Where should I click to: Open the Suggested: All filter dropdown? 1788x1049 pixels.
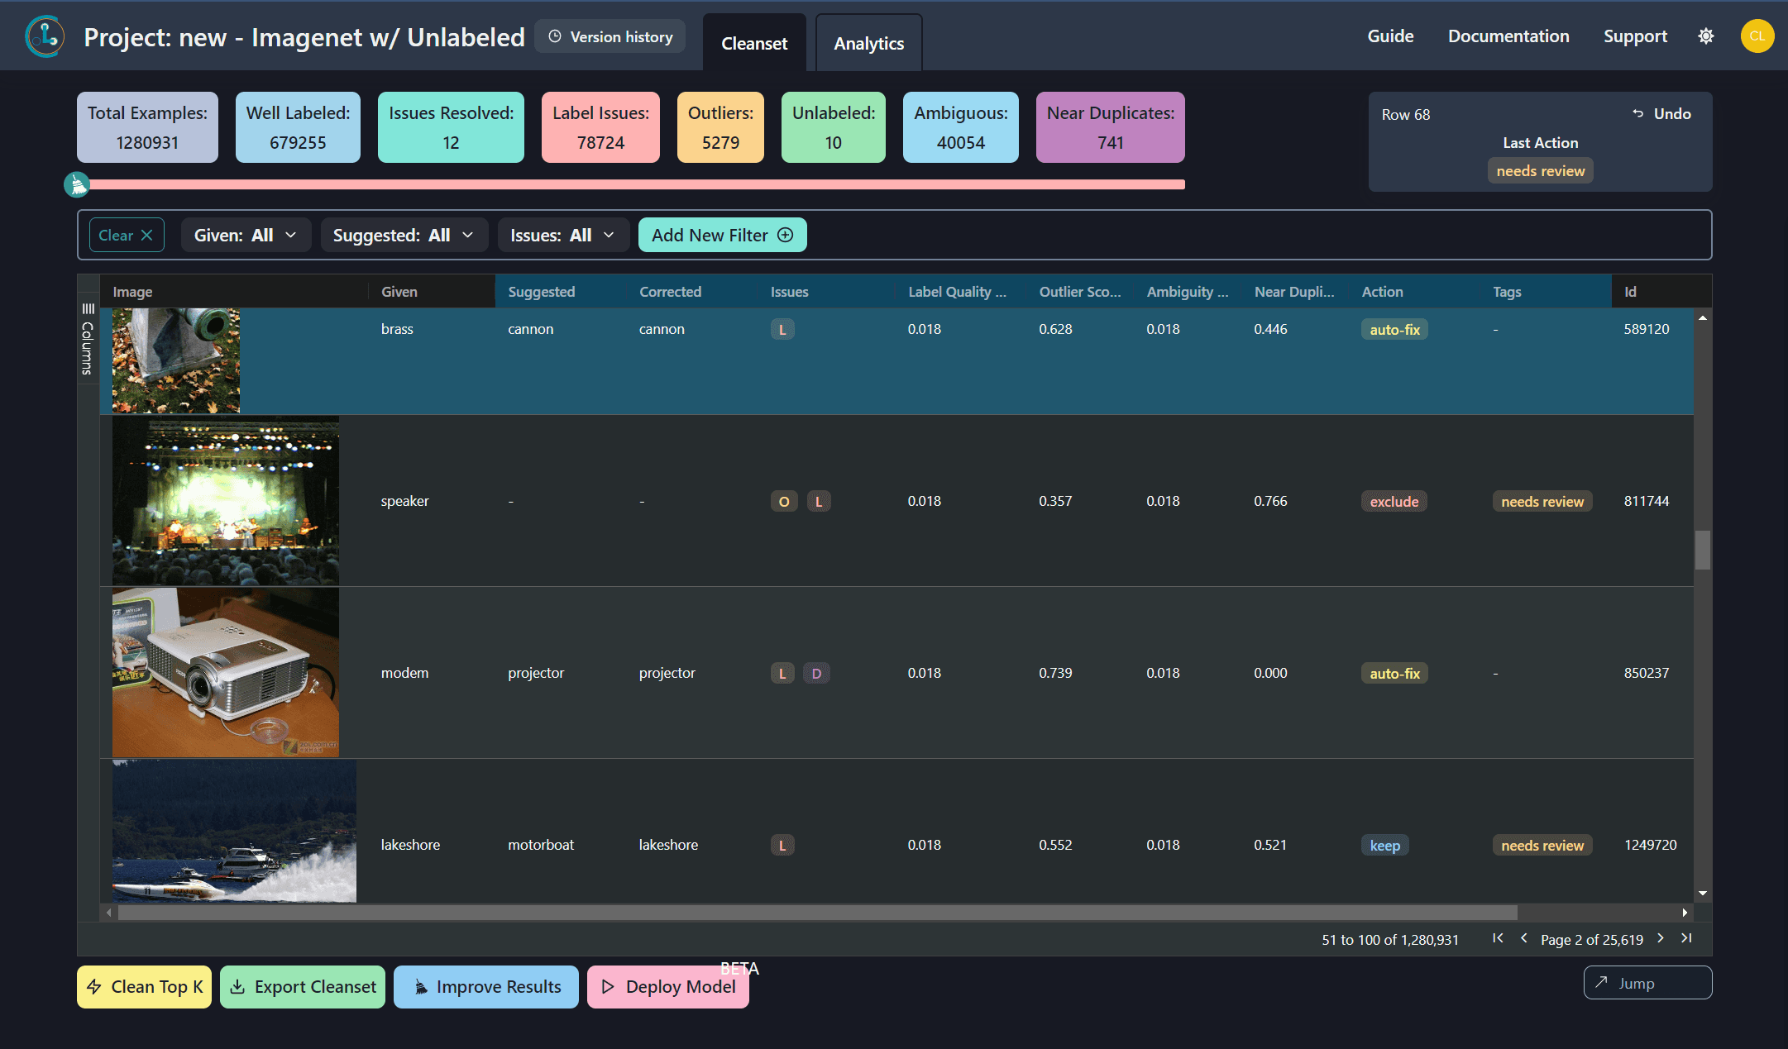point(404,235)
